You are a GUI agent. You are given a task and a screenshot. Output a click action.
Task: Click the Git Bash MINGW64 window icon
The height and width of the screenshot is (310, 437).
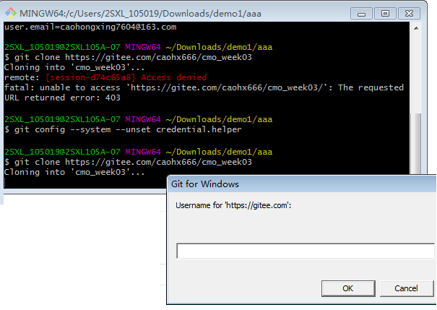[x=11, y=13]
